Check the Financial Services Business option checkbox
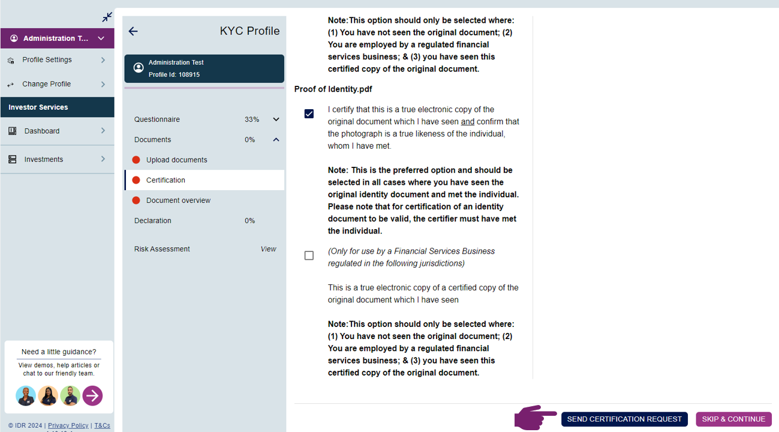The width and height of the screenshot is (779, 432). pos(309,256)
